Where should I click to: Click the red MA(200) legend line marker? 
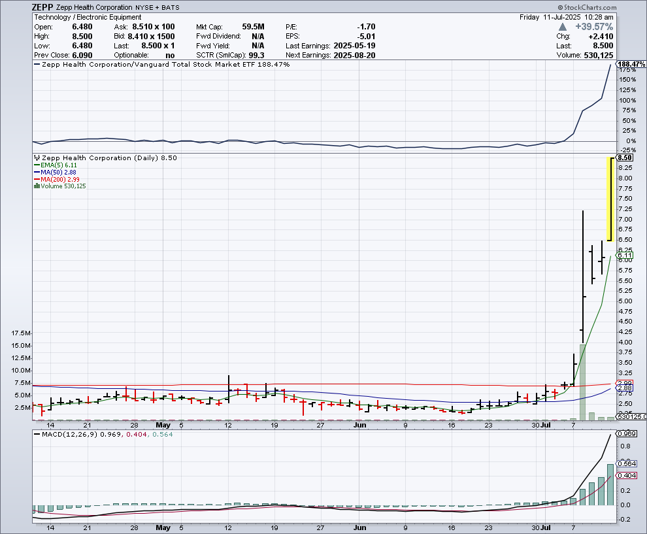[37, 180]
